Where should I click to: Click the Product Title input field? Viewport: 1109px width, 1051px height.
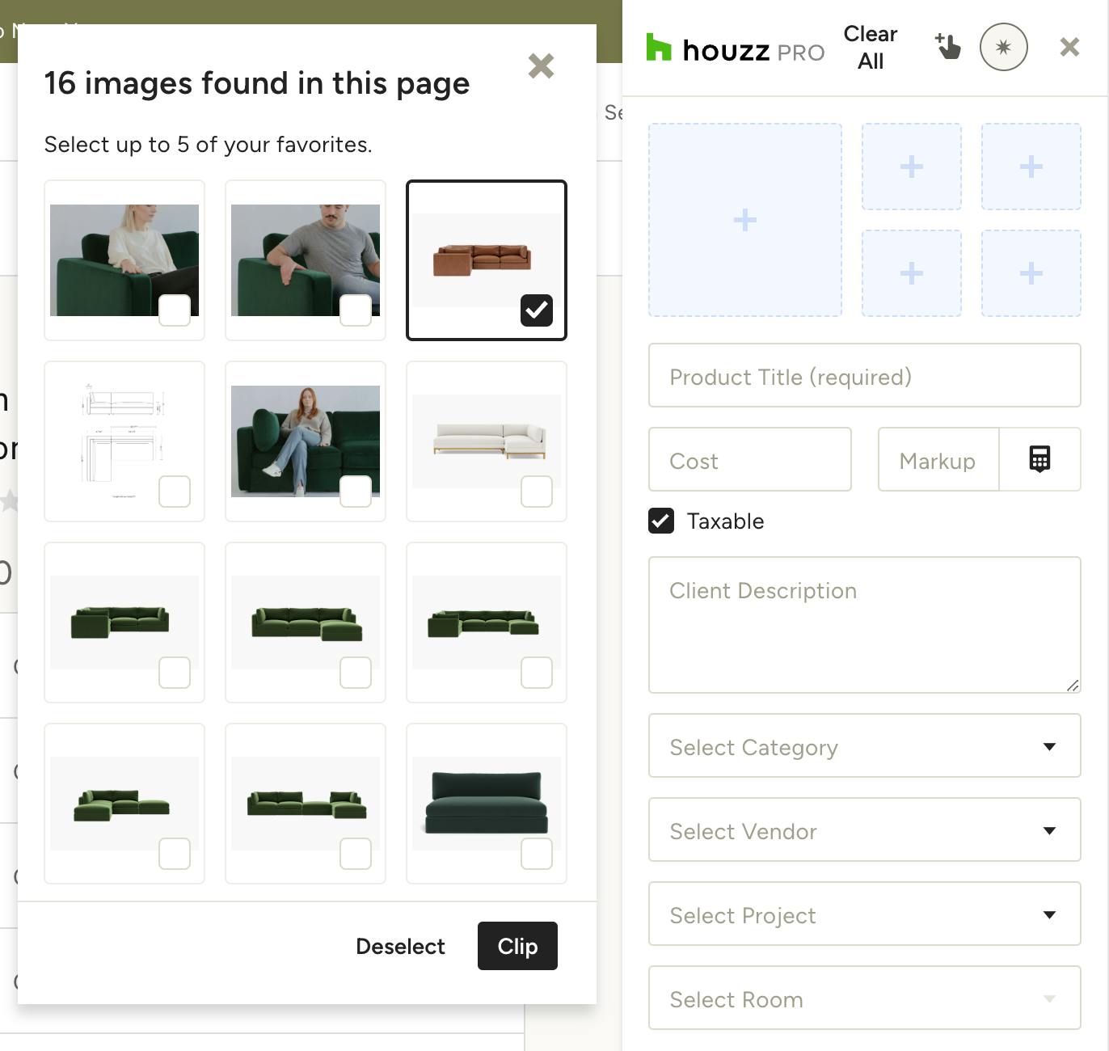pyautogui.click(x=864, y=376)
